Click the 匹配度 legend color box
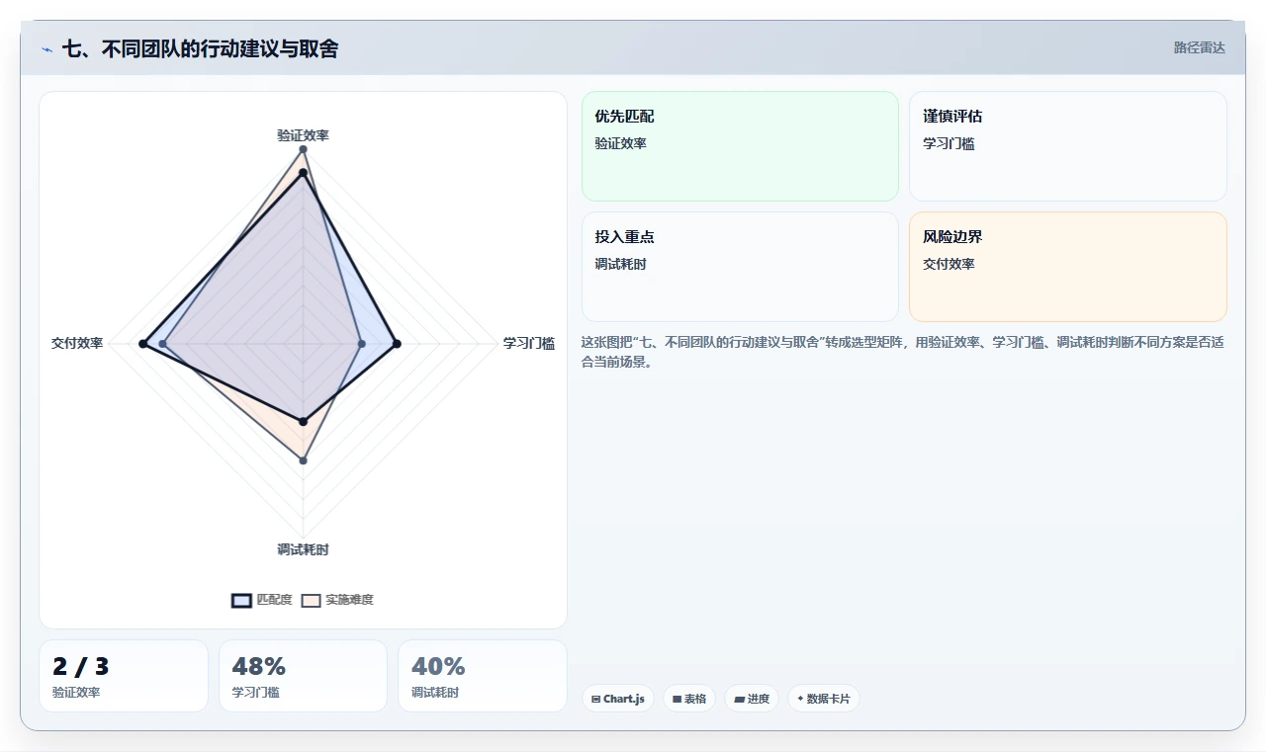The image size is (1266, 752). click(241, 600)
